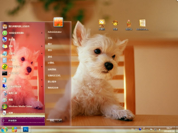Open 命令提示符 from the Start menu

(x=14, y=73)
